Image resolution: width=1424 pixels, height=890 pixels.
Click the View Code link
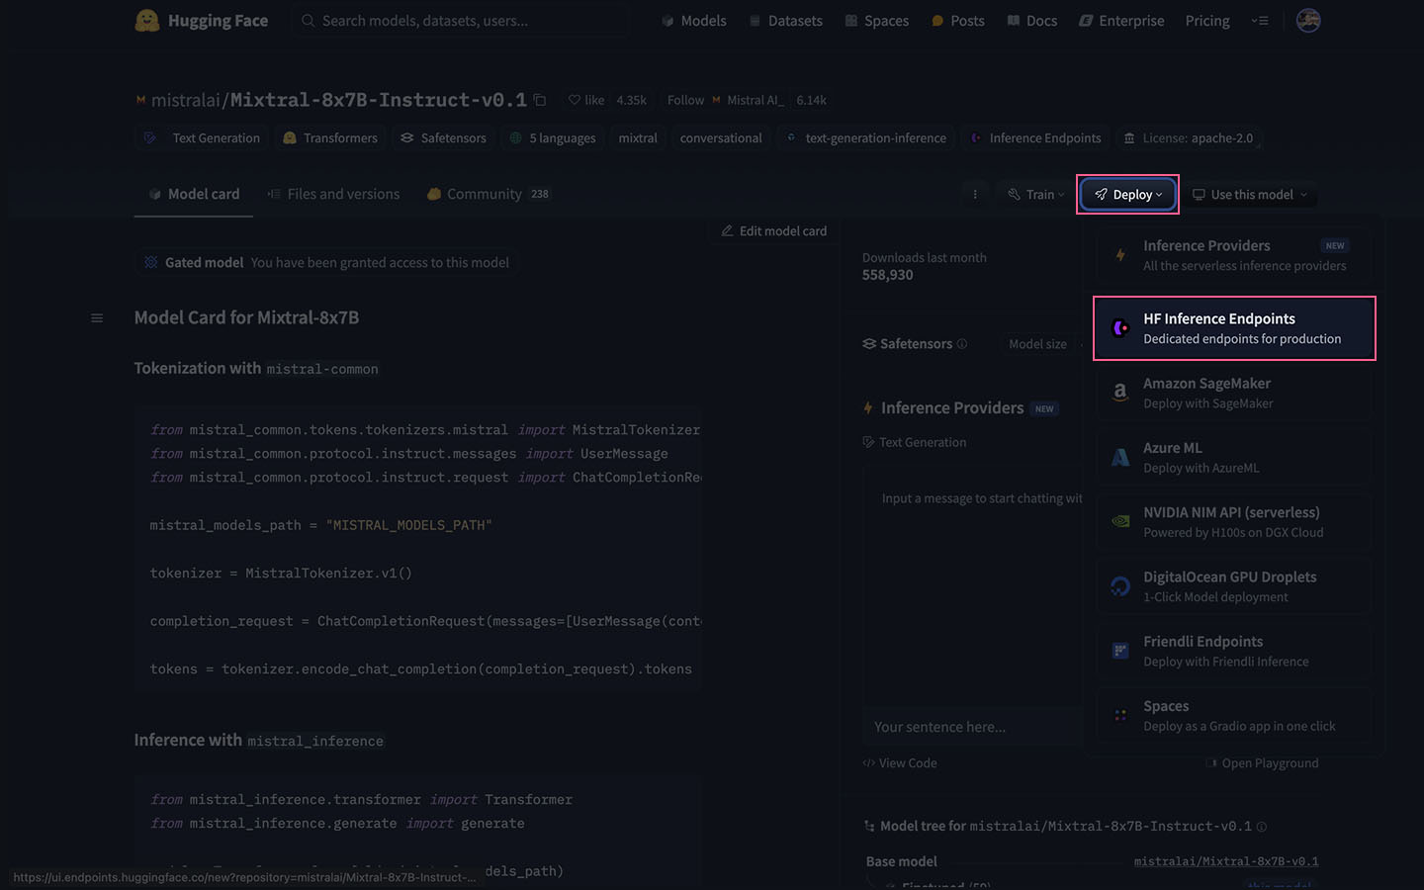(x=900, y=763)
